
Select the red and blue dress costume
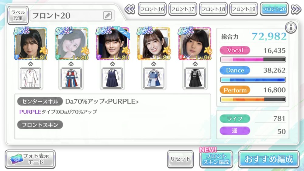pyautogui.click(x=71, y=78)
